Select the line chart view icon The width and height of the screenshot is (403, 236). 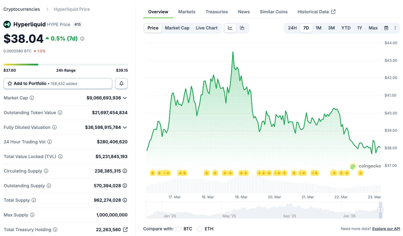click(x=230, y=28)
